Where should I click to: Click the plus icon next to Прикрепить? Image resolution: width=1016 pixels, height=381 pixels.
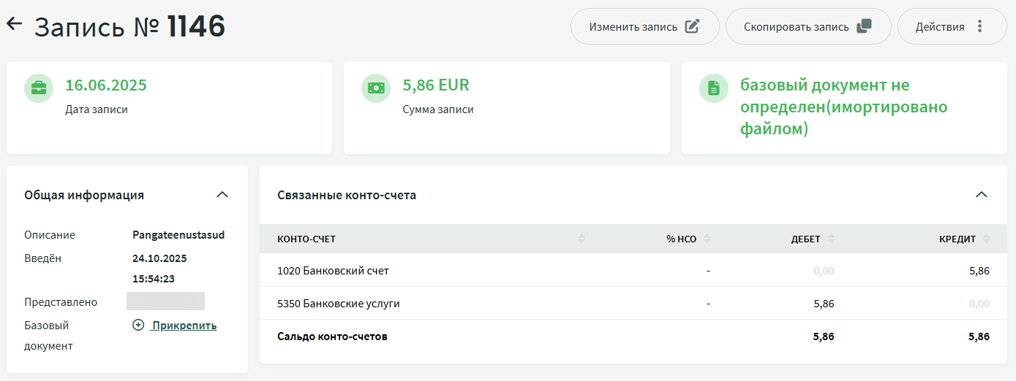click(138, 325)
